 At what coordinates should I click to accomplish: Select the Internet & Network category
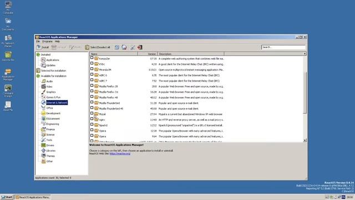57,103
